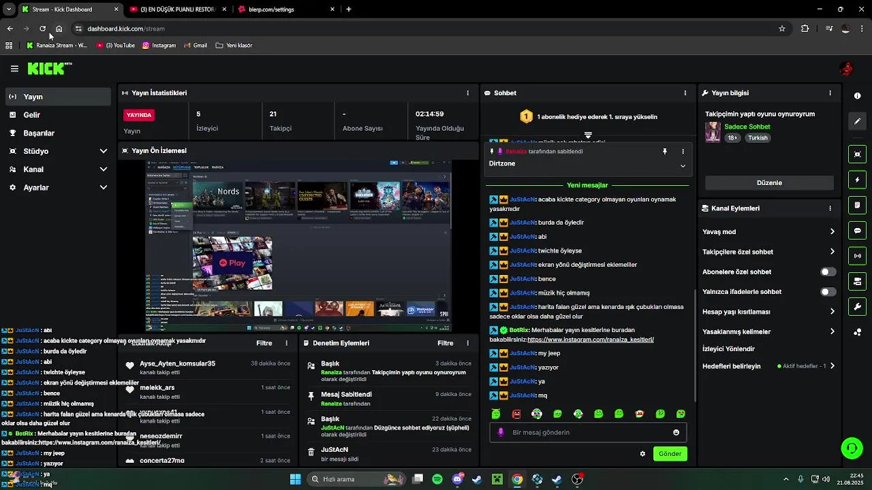Open emoji picker in message box

[x=676, y=432]
